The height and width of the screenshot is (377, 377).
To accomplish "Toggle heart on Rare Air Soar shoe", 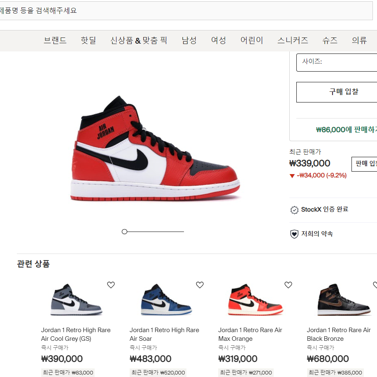I will click(200, 285).
